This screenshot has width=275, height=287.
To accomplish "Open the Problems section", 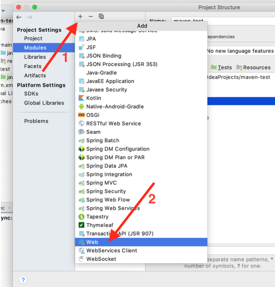I will (x=36, y=121).
